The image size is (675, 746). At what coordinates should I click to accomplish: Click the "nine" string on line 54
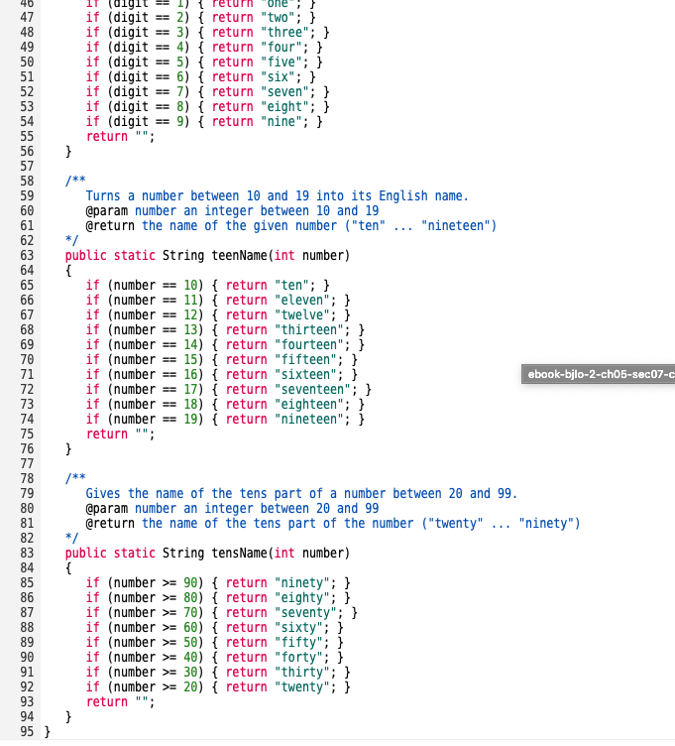(281, 122)
